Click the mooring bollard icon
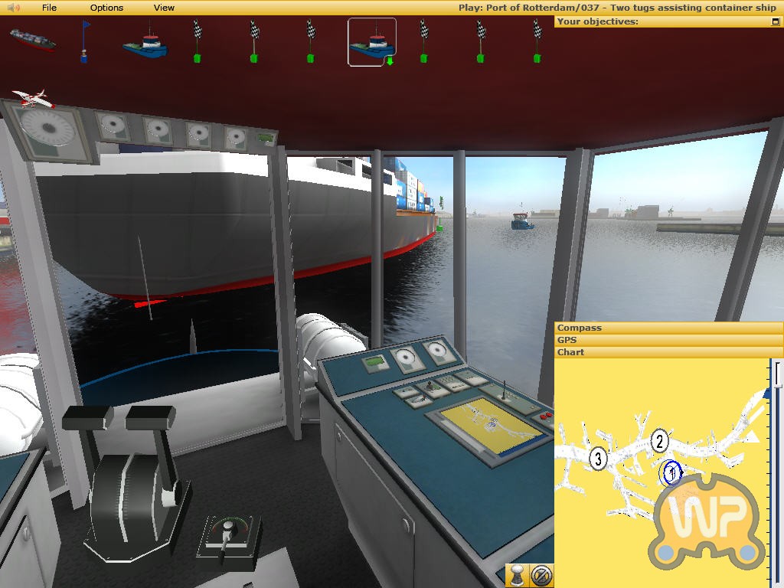The width and height of the screenshot is (784, 588). click(518, 575)
